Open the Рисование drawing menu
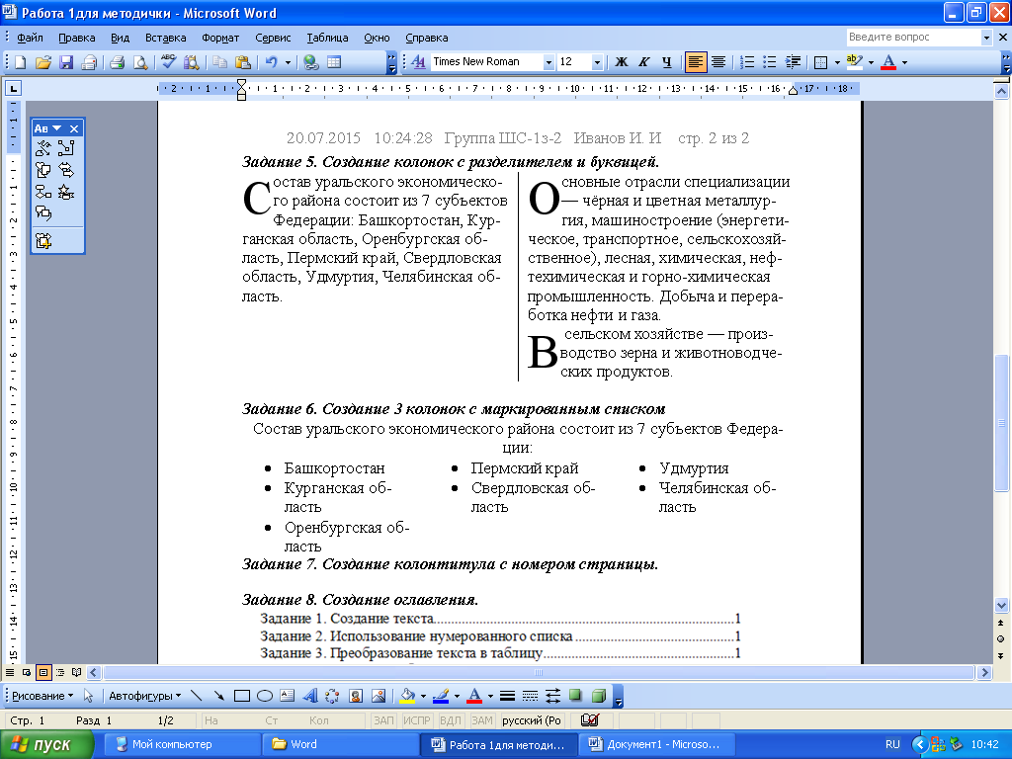Viewport: 1012px width, 759px height. (x=42, y=696)
